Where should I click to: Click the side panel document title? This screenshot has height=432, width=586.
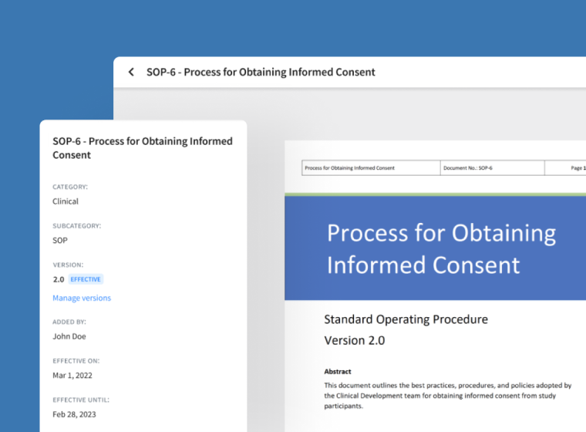tap(142, 148)
